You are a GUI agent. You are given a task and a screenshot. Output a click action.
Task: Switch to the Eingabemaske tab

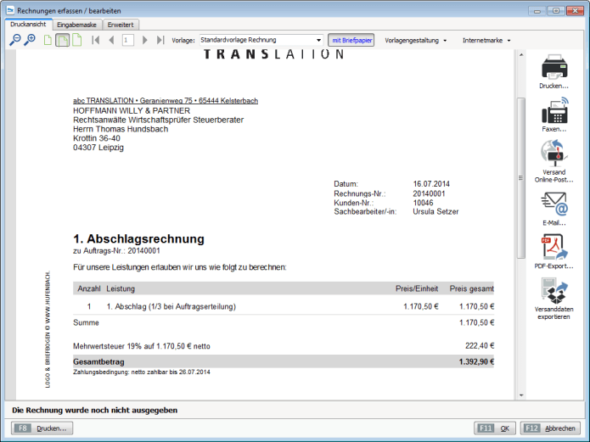(76, 25)
